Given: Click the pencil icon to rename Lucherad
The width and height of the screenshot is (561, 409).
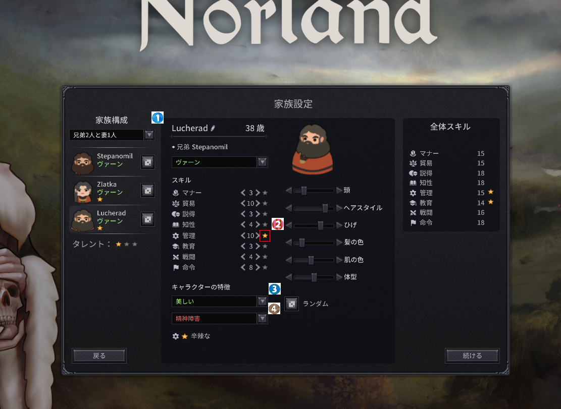Looking at the screenshot, I should (213, 128).
